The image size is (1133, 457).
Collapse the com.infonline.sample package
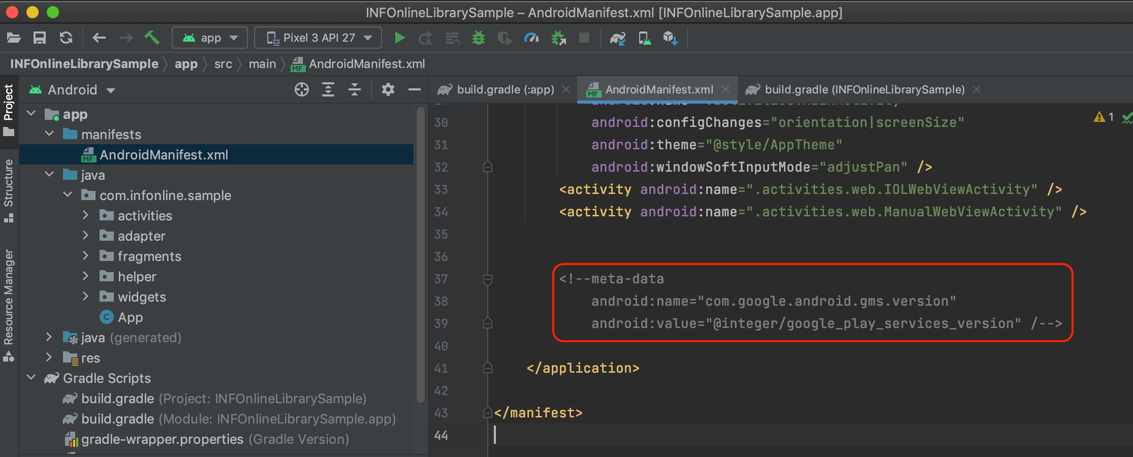pyautogui.click(x=68, y=194)
